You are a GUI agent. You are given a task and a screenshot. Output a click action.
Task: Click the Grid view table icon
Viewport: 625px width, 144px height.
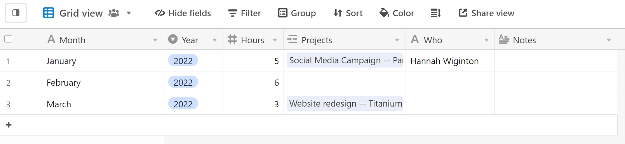49,13
